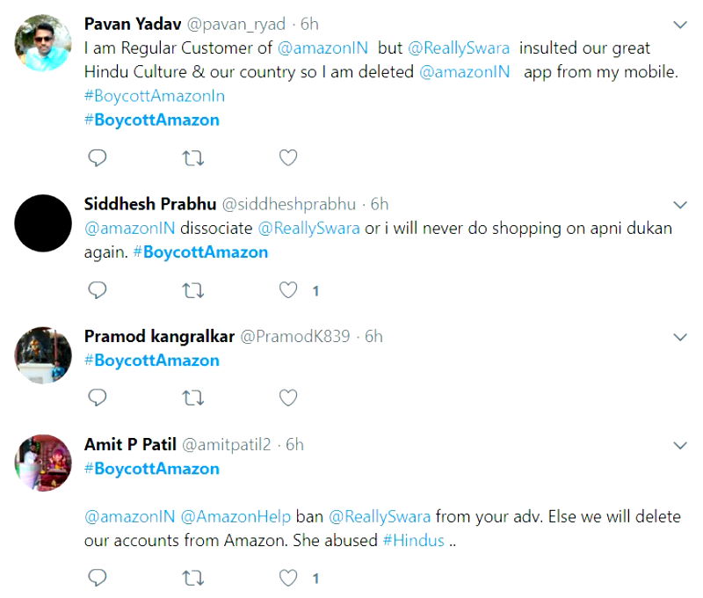Viewport: 703px width, 598px height.
Task: Reply to Siddhesh Prabhu's tweet
Action: pos(98,290)
